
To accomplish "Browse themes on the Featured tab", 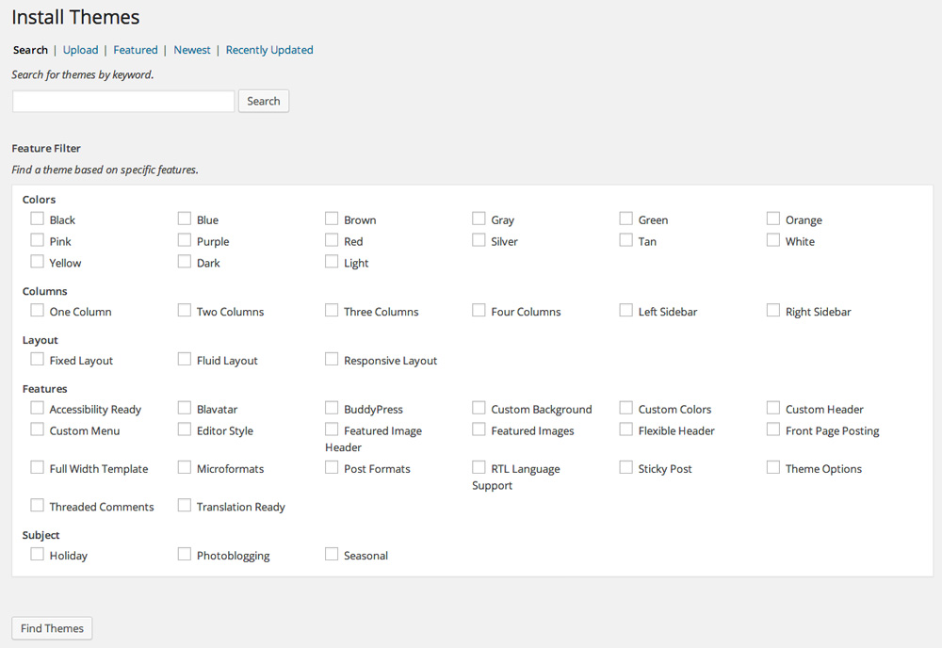I will pos(135,50).
